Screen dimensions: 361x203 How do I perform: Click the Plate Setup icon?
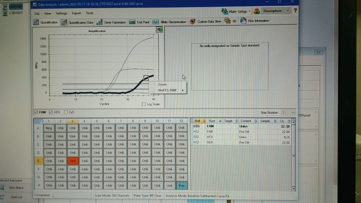click(225, 11)
